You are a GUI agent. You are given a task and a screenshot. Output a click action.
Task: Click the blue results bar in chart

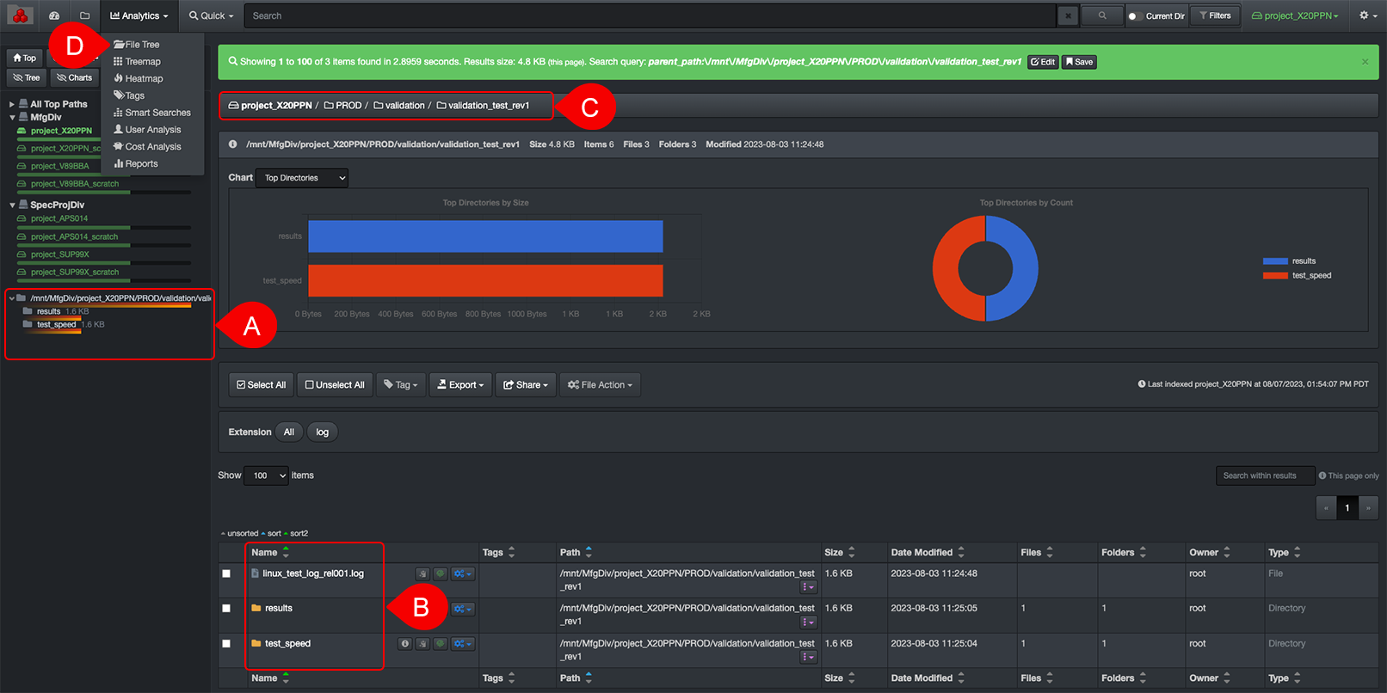485,236
